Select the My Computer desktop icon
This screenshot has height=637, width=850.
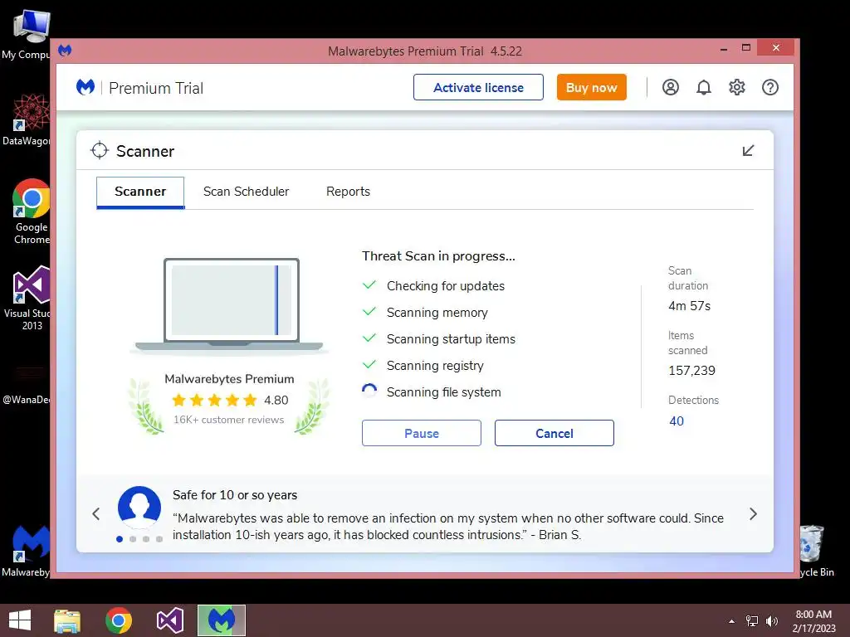coord(26,35)
